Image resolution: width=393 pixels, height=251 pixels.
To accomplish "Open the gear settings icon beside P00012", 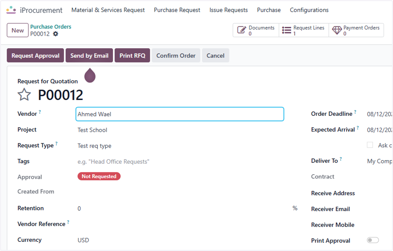I will point(56,34).
